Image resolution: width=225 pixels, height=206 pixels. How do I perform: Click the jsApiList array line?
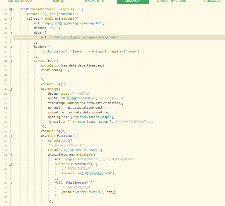tap(100, 122)
